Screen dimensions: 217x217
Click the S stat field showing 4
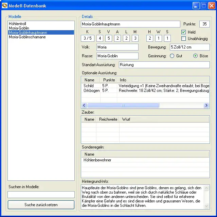100,38
